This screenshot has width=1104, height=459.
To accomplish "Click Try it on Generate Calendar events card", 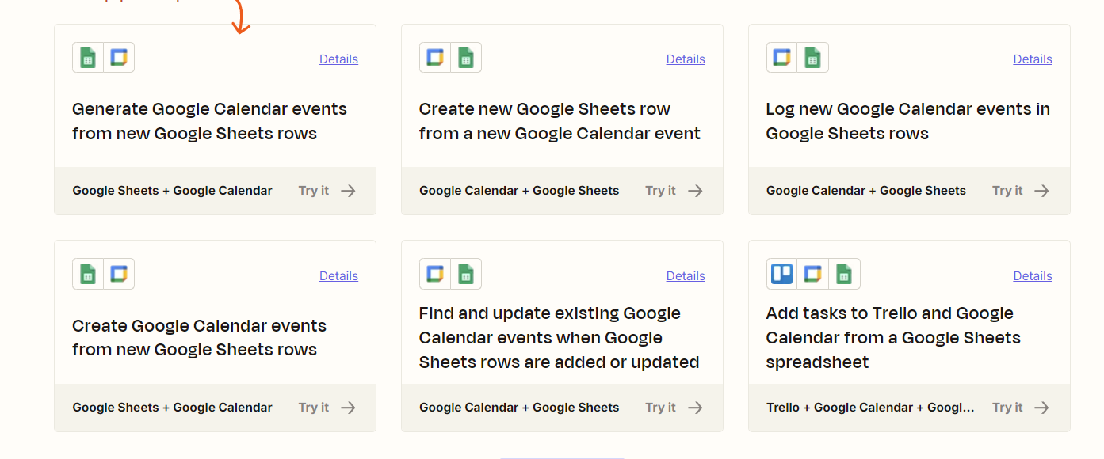I will click(314, 191).
